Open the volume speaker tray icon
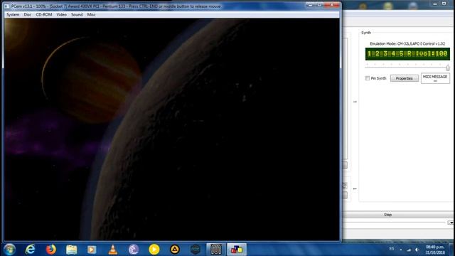Screen dimensions: 455x256 (417, 250)
